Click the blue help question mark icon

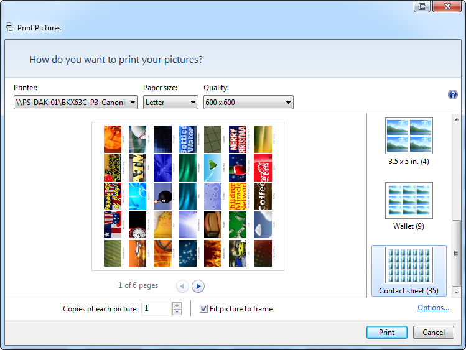(x=453, y=94)
